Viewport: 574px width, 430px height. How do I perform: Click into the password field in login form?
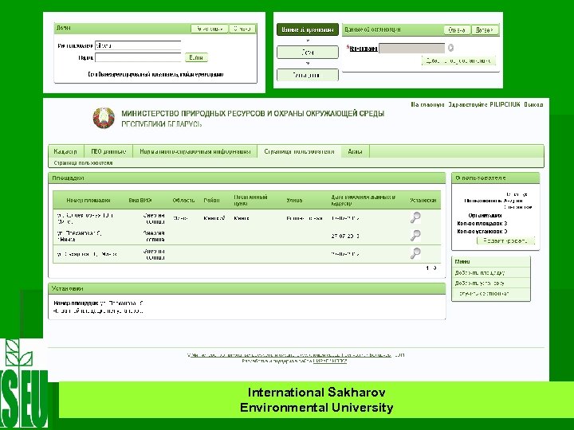coord(138,57)
